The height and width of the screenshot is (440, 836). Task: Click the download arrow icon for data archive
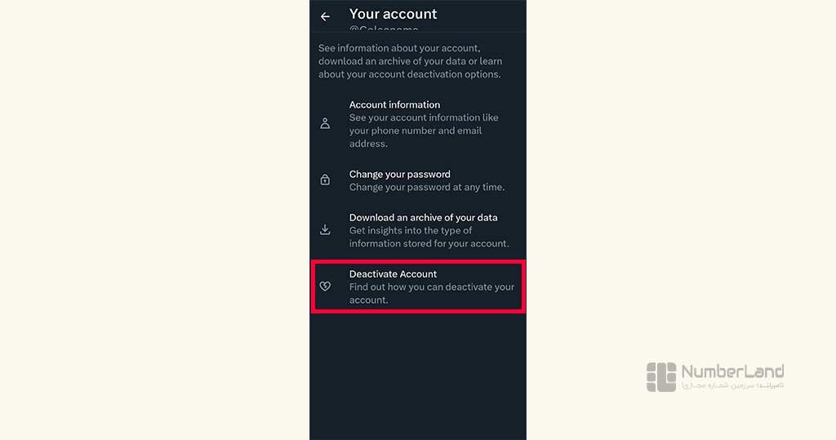325,230
